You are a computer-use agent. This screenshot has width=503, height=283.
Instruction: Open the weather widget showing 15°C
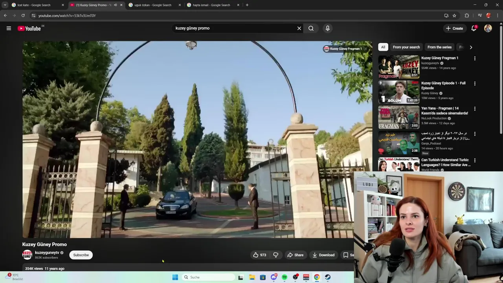(15, 277)
